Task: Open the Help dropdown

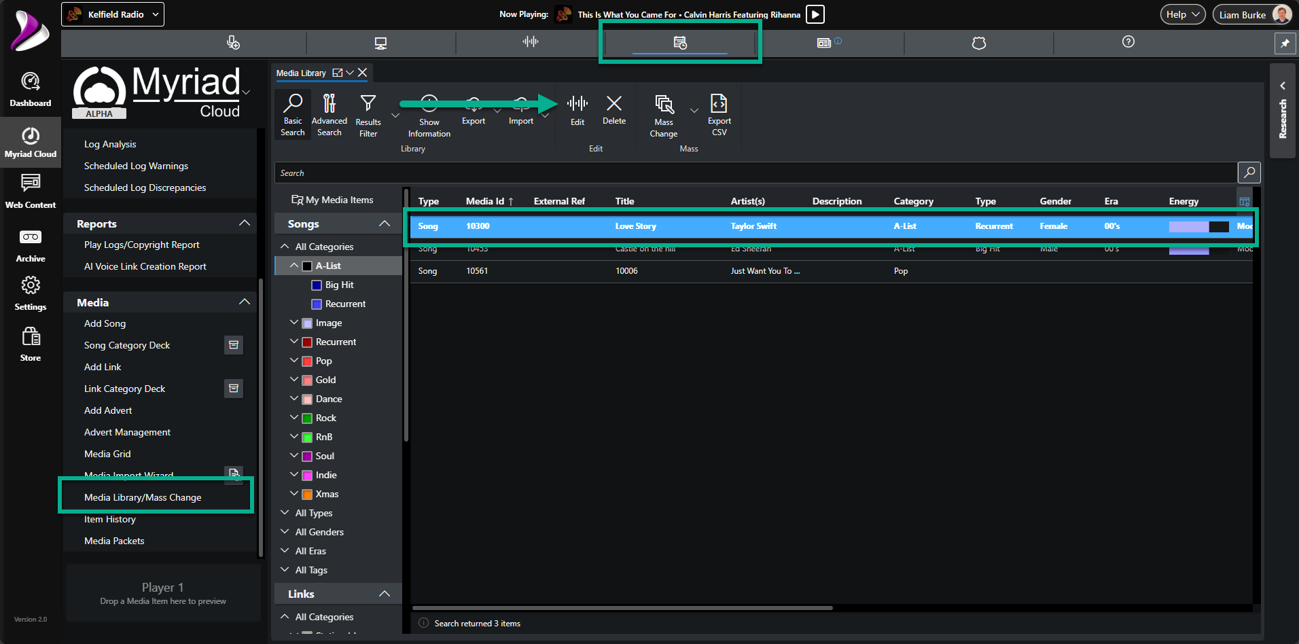Action: point(1182,14)
